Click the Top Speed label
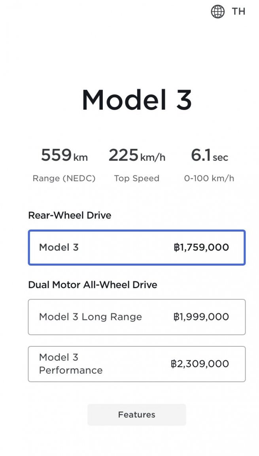This screenshot has height=456, width=259. click(x=137, y=178)
